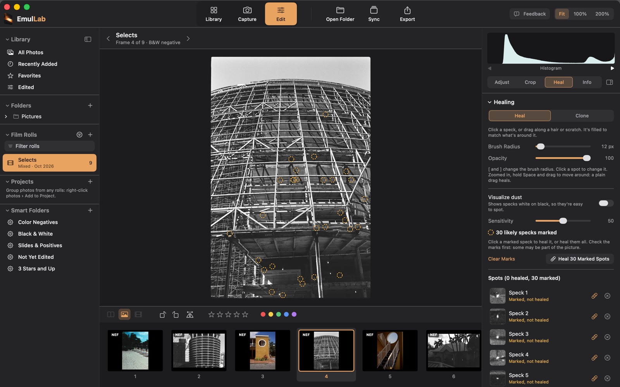Select Clone mode in Healing panel

pyautogui.click(x=582, y=116)
